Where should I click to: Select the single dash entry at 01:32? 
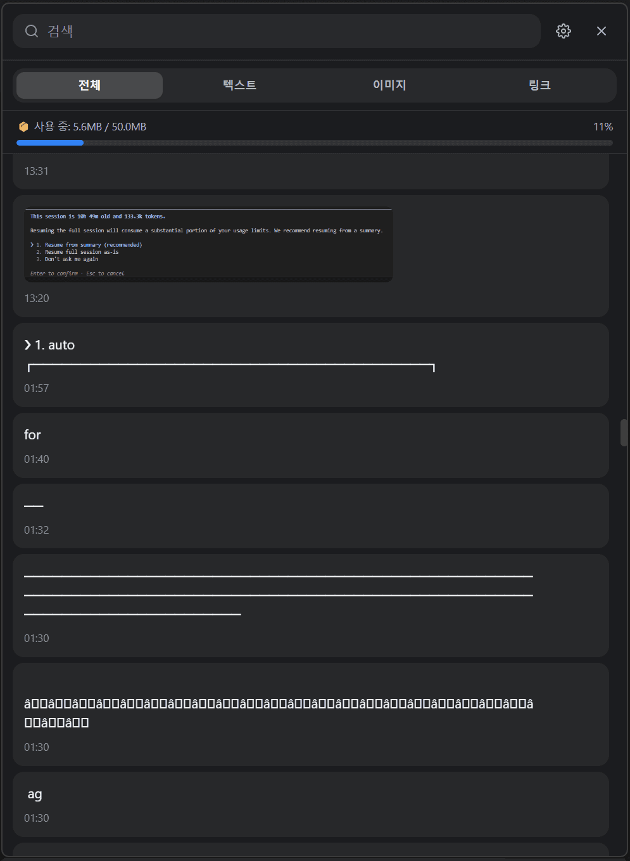311,516
